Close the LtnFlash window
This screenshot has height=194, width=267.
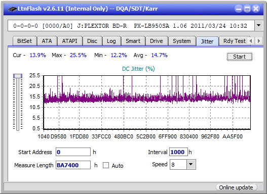[256, 9]
